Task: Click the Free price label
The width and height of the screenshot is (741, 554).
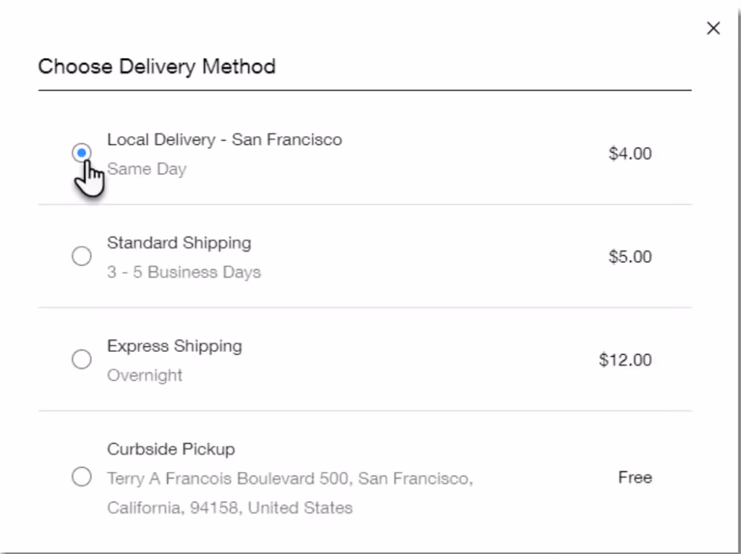Action: [x=635, y=477]
